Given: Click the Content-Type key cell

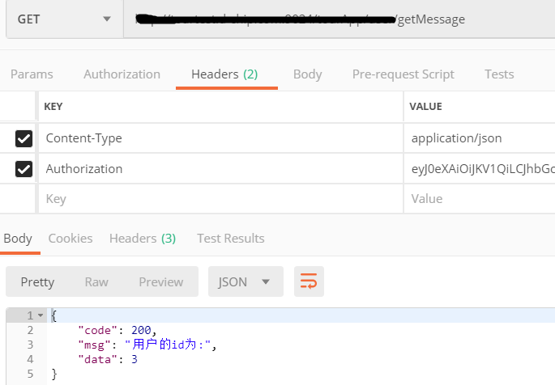Looking at the screenshot, I should tap(220, 138).
